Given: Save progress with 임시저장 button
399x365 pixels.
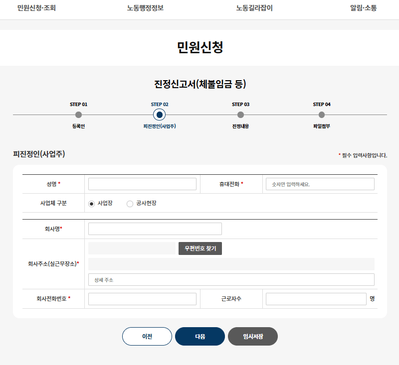Looking at the screenshot, I should (253, 336).
